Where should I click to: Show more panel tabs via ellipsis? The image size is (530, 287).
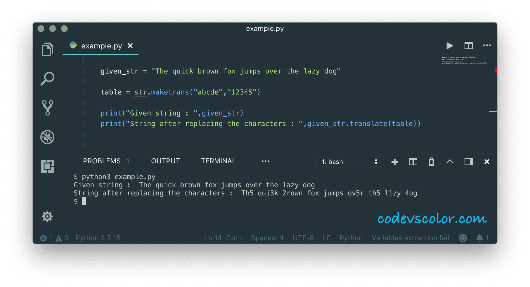click(266, 161)
